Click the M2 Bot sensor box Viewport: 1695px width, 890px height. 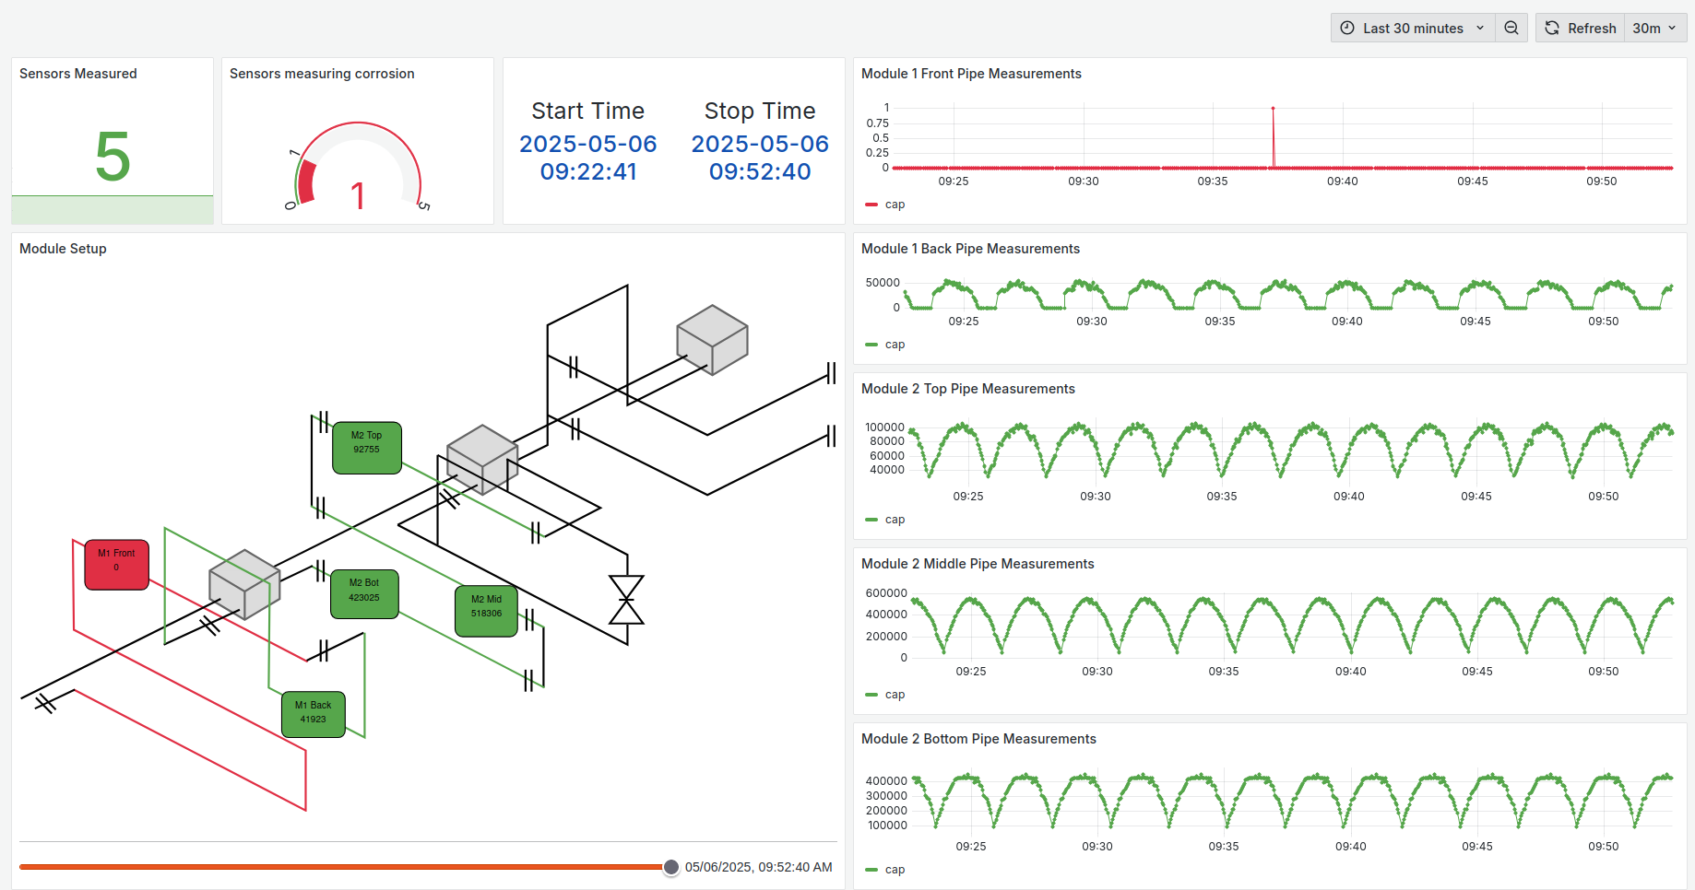[x=364, y=594]
